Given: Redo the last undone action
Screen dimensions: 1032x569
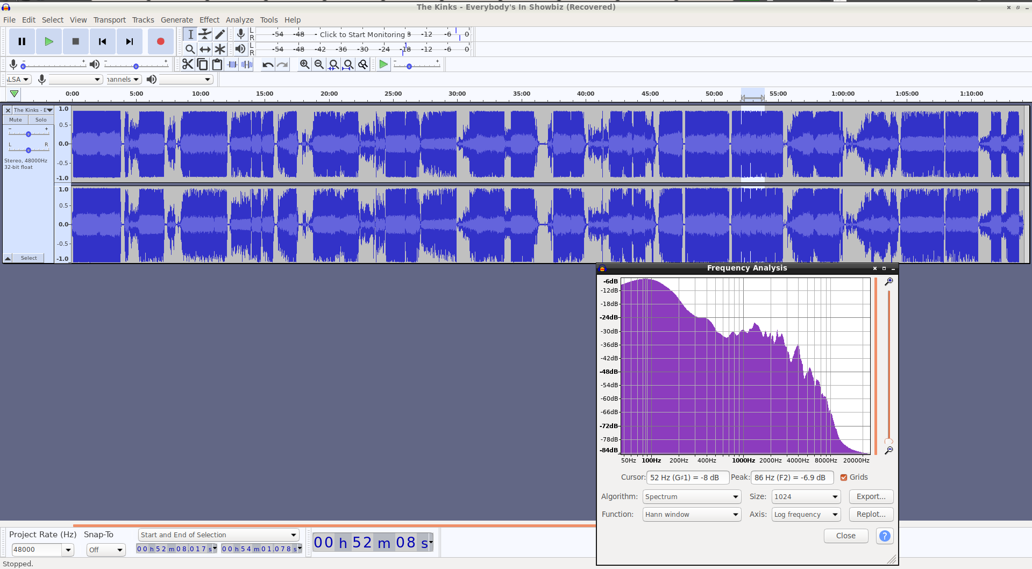Looking at the screenshot, I should [282, 65].
